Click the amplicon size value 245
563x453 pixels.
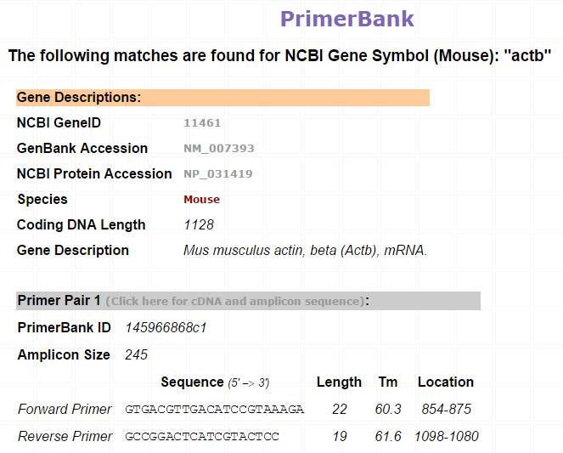point(136,355)
